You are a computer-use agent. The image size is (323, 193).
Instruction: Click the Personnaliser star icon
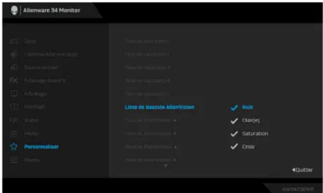click(x=14, y=147)
